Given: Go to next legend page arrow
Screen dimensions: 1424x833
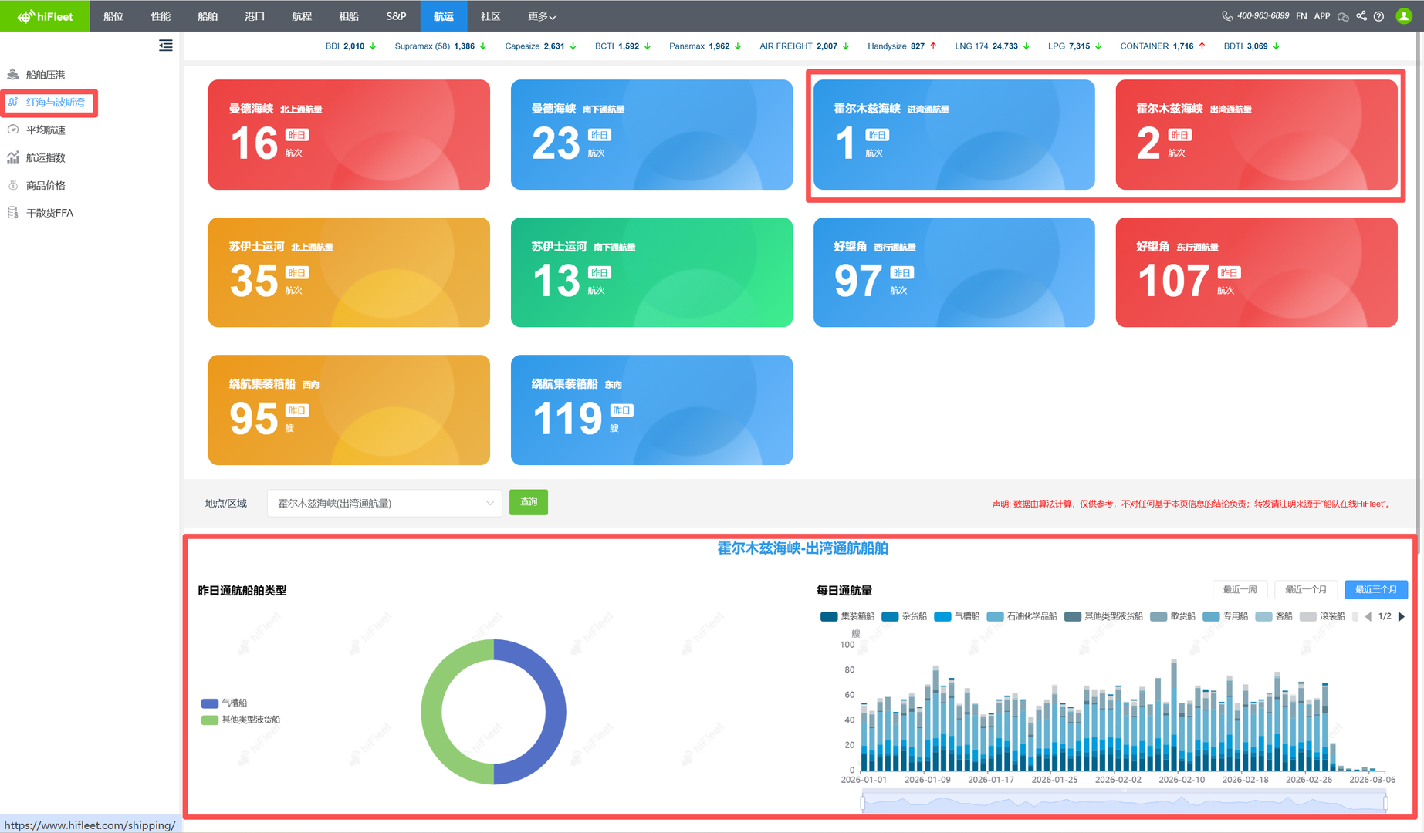Looking at the screenshot, I should pyautogui.click(x=1402, y=616).
